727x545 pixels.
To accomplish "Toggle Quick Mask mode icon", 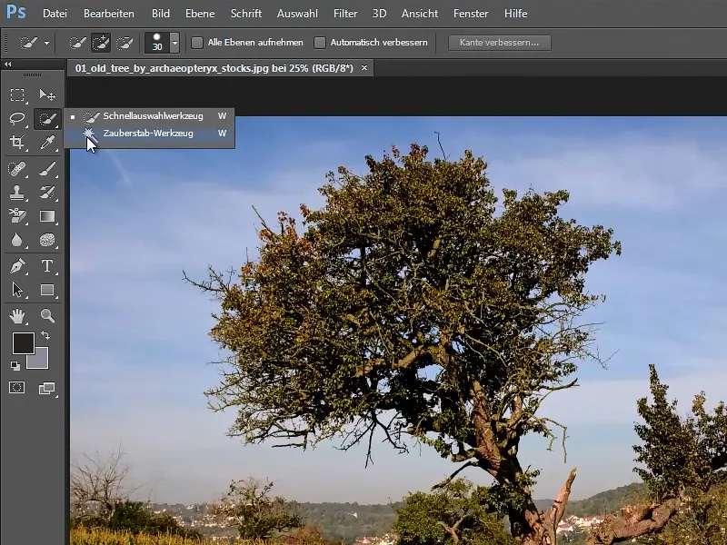I will click(17, 388).
